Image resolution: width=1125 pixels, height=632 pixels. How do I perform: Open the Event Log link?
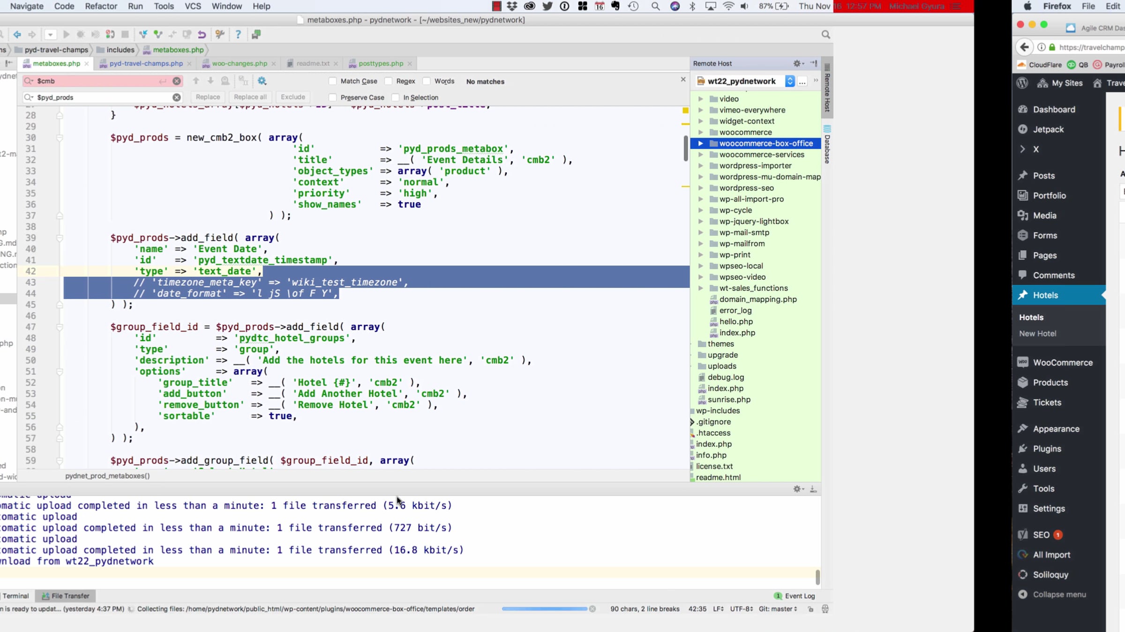click(x=799, y=596)
